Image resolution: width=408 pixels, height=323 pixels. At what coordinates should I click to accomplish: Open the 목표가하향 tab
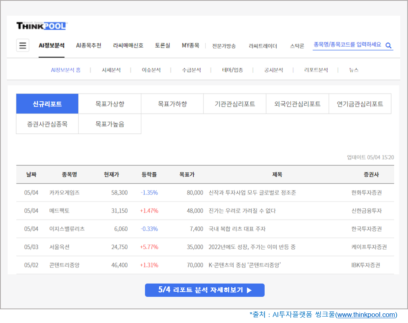(172, 104)
